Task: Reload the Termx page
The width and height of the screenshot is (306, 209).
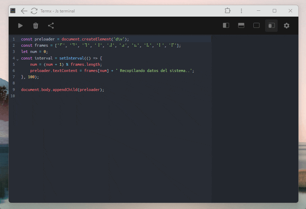Action: [34, 11]
